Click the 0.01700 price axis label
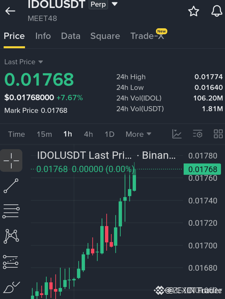Screen dimensions: 225x299 (203, 246)
